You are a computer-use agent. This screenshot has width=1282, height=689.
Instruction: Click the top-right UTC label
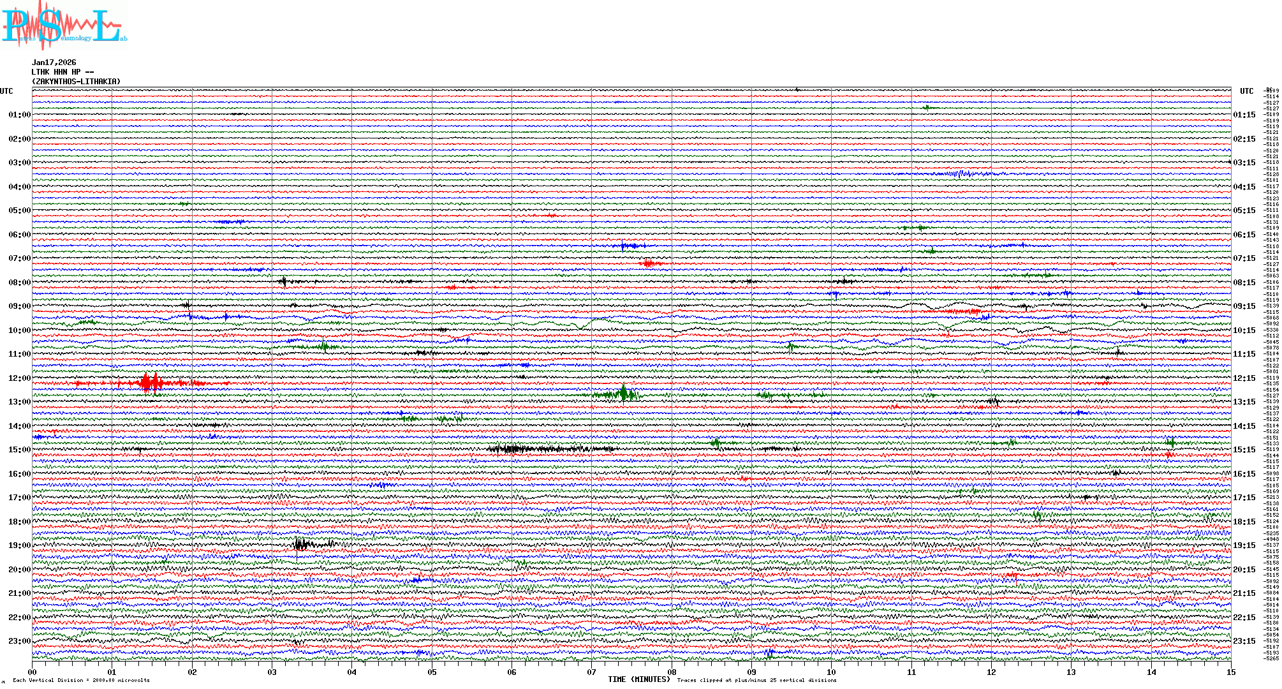(x=1246, y=91)
